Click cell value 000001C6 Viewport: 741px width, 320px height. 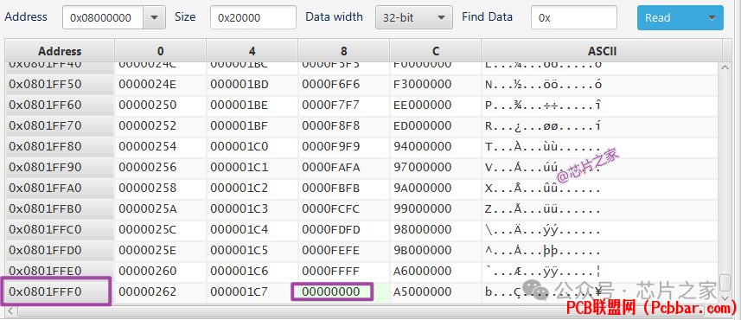tap(240, 272)
